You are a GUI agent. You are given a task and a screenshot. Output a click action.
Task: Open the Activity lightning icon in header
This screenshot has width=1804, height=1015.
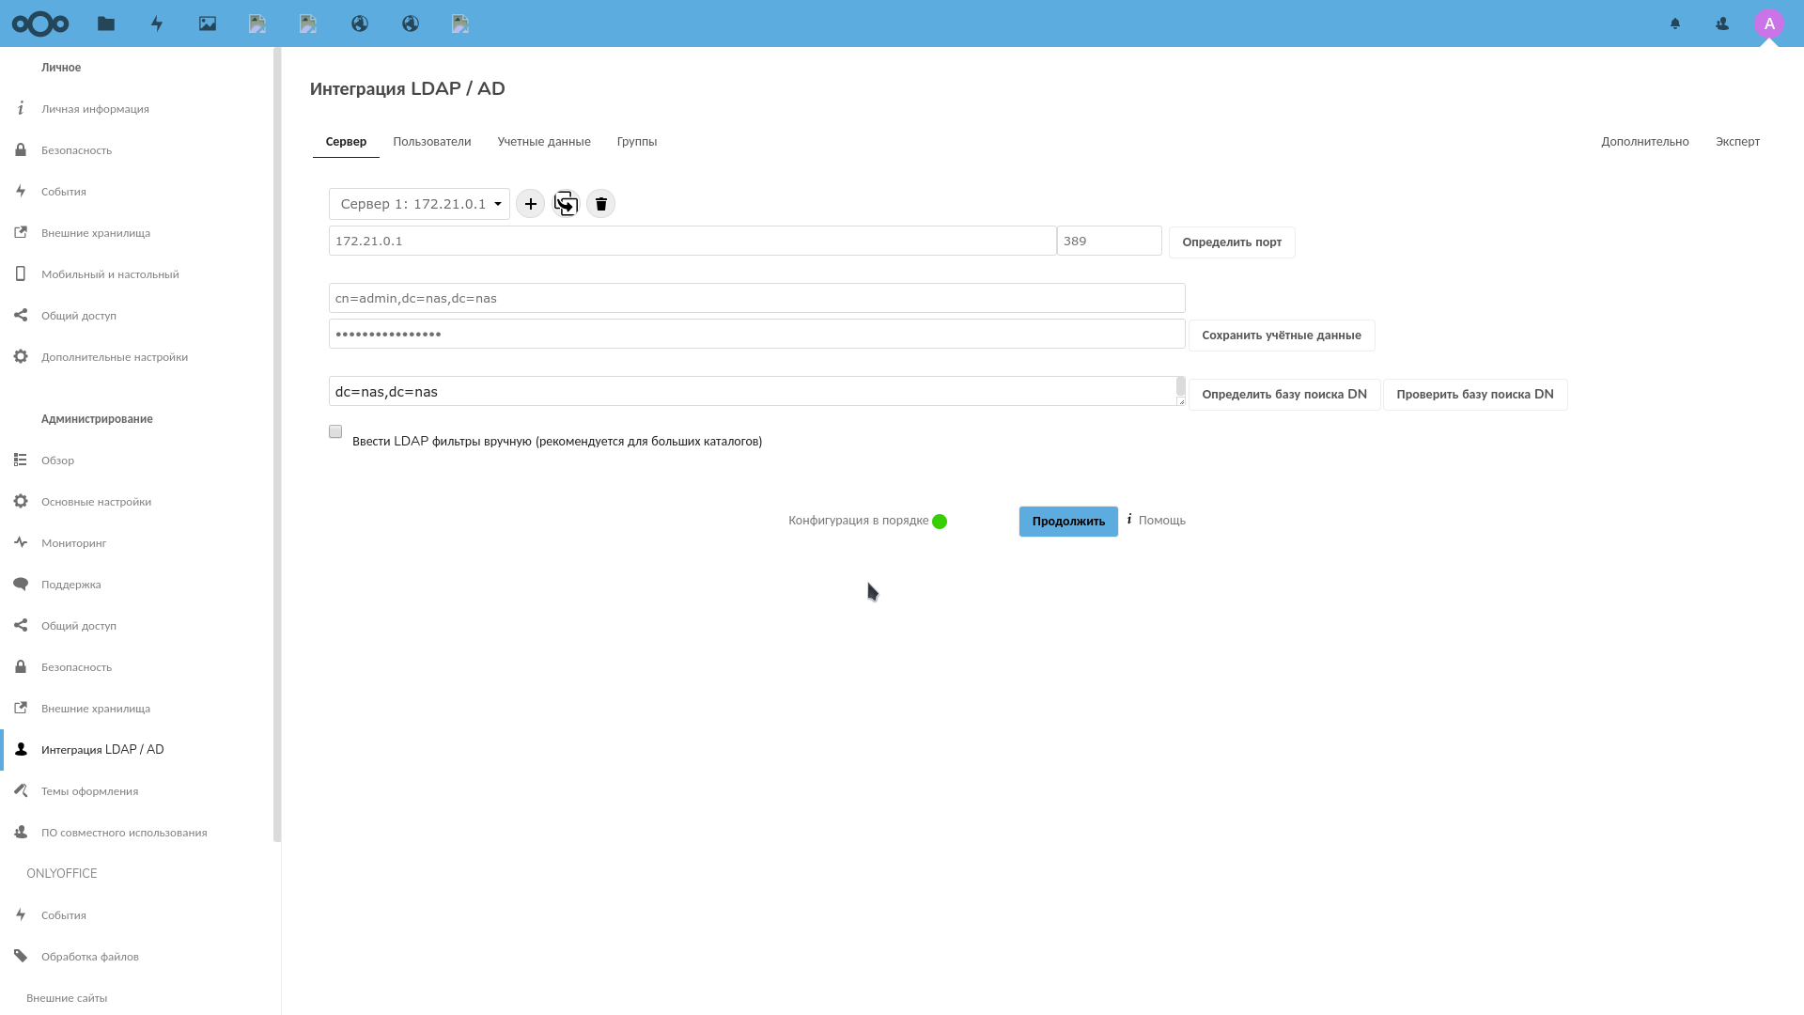point(157,23)
